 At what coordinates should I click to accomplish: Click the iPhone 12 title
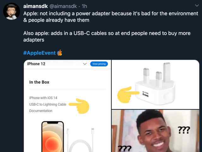[x=36, y=64]
